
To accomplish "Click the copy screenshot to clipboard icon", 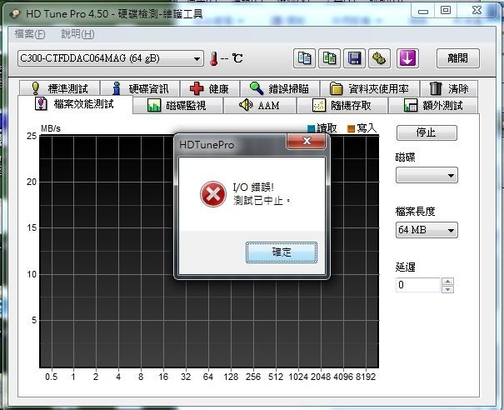I will click(x=329, y=58).
